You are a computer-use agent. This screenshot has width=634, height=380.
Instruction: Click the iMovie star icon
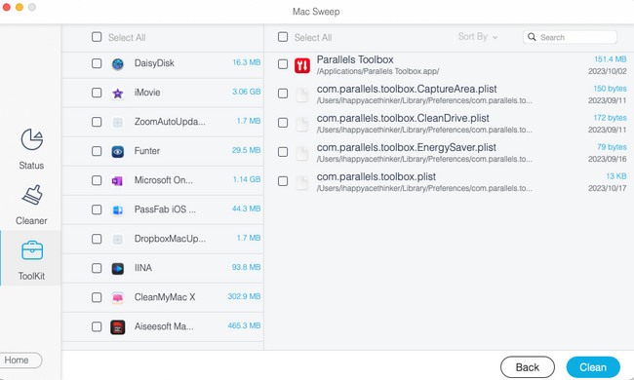point(118,93)
